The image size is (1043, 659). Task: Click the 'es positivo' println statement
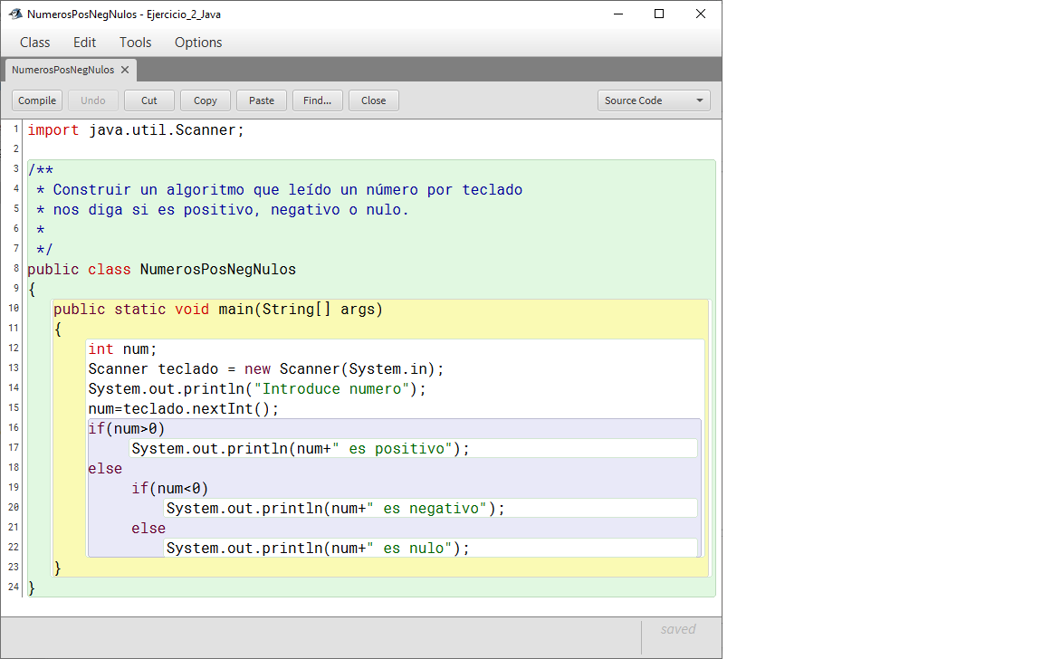(301, 449)
